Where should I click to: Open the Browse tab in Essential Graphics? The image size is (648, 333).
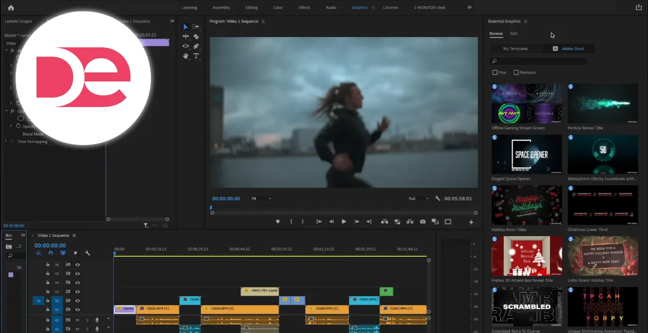pyautogui.click(x=496, y=34)
